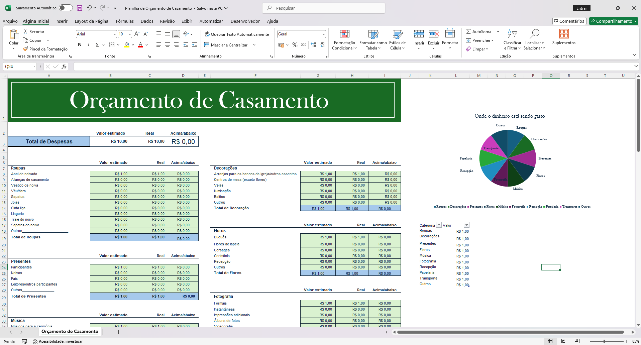641x345 pixels.
Task: Click the Compartilhamento button
Action: click(x=614, y=21)
